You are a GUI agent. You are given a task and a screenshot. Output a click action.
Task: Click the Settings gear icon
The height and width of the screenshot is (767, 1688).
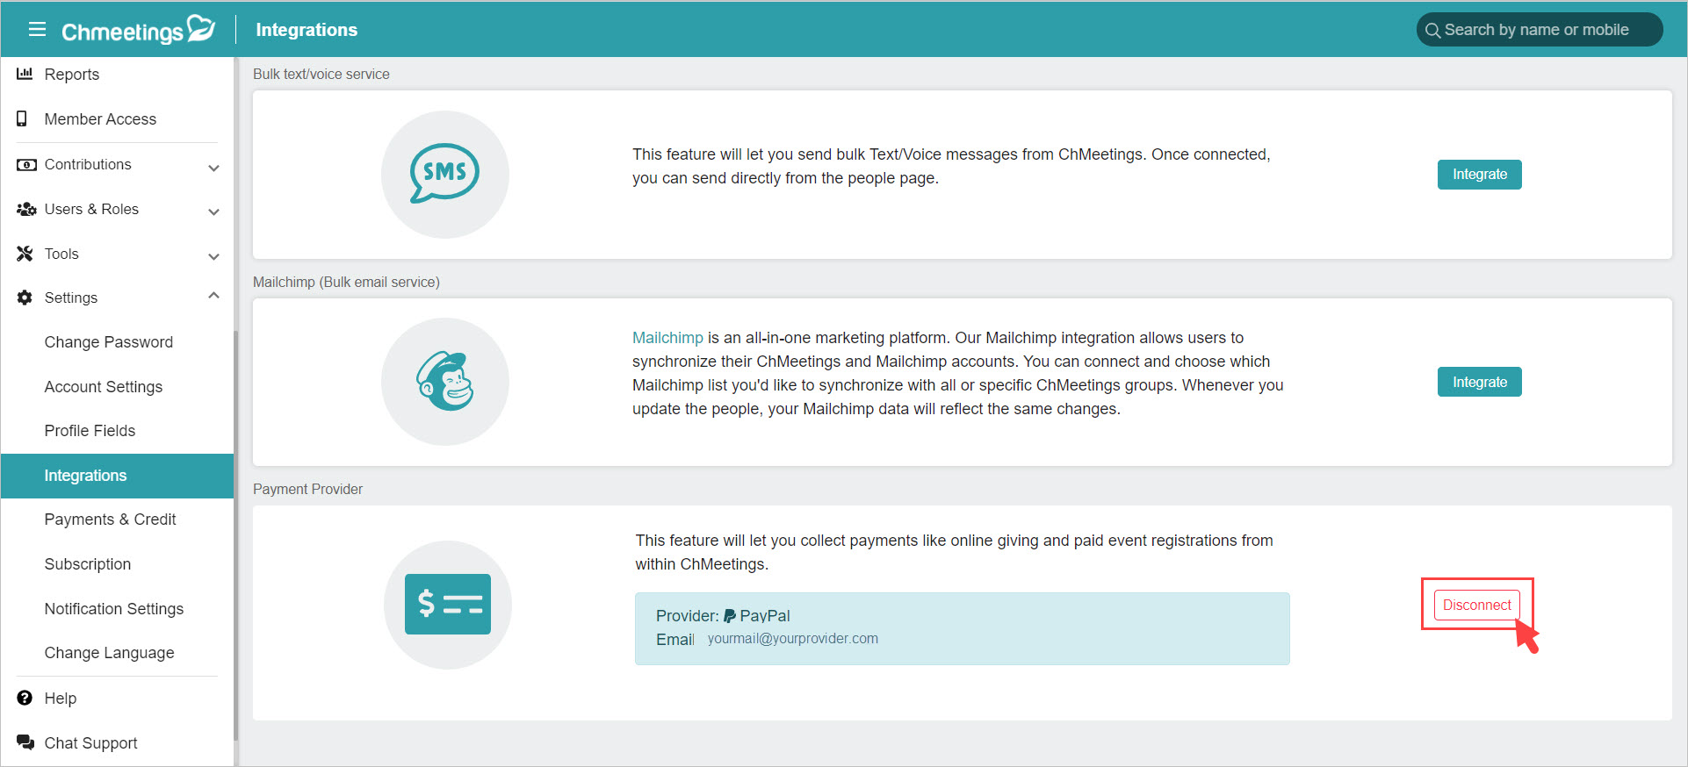[x=25, y=297]
